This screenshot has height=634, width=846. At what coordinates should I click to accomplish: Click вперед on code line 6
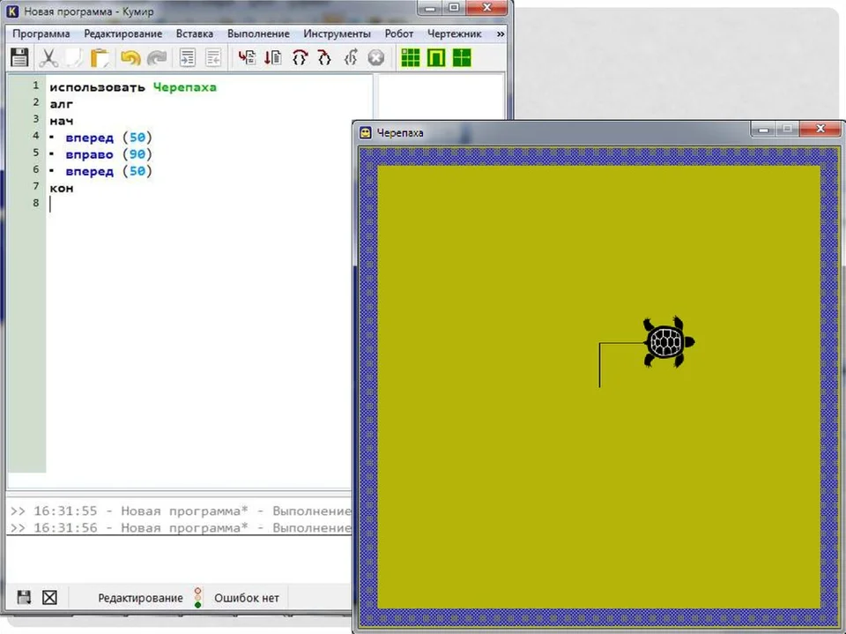(x=90, y=171)
